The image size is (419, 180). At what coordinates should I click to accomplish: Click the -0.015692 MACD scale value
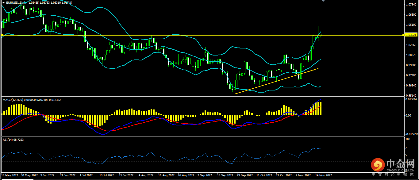point(411,134)
